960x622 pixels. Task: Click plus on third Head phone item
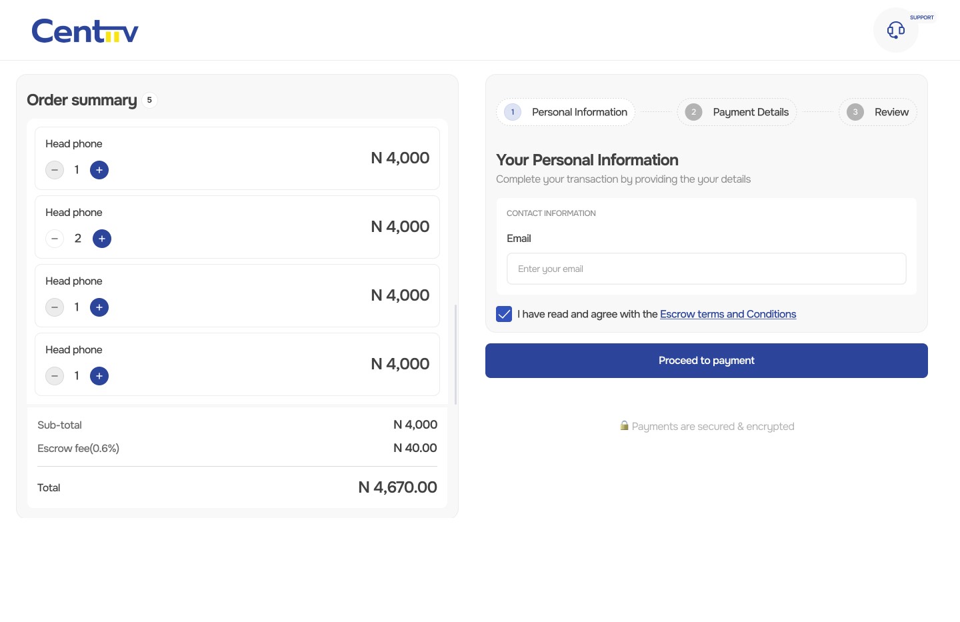(99, 307)
